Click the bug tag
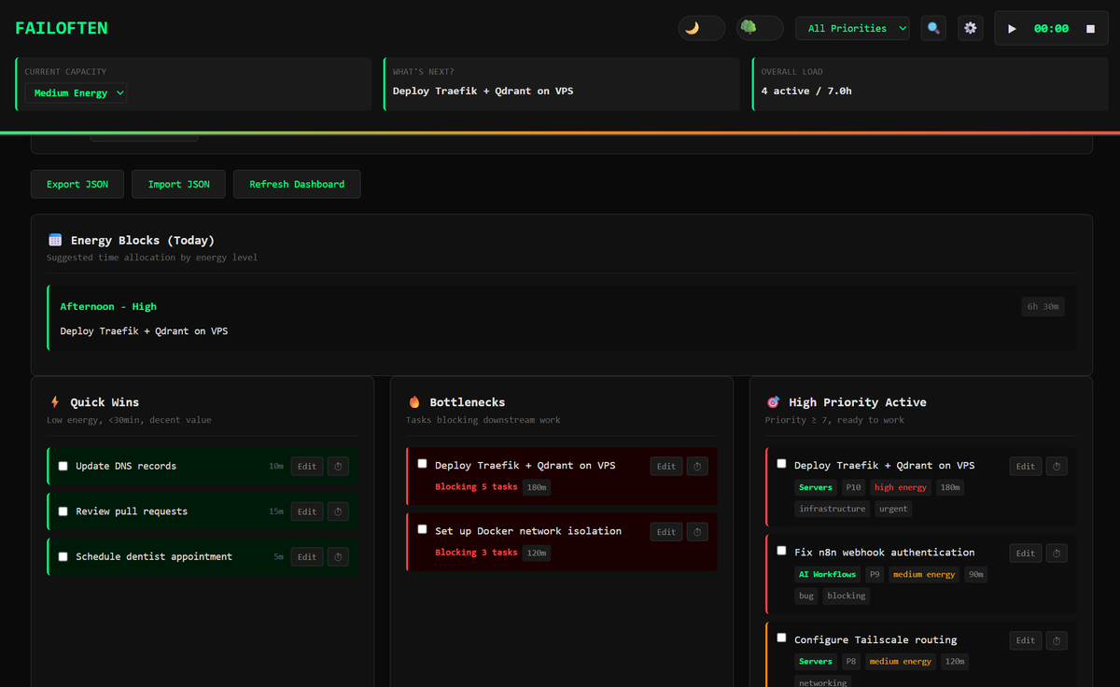This screenshot has width=1120, height=687. tap(806, 596)
